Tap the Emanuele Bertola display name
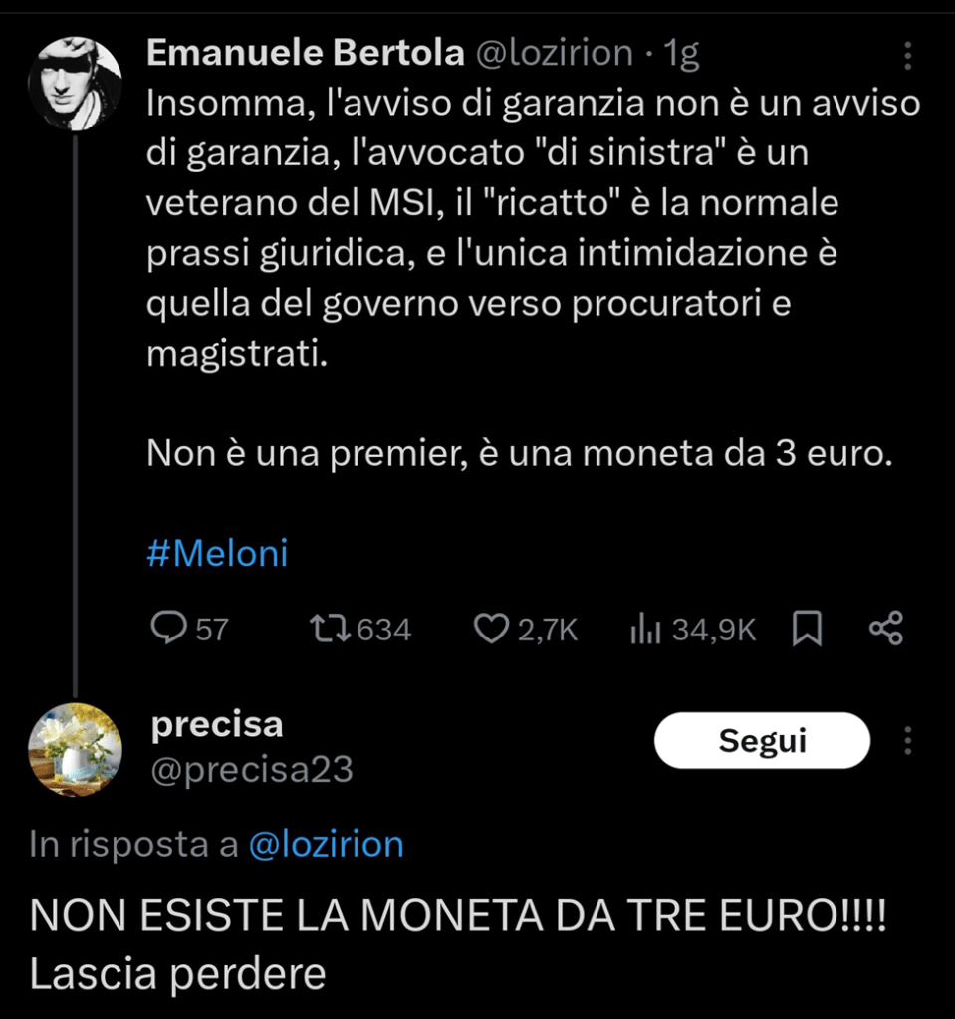 coord(306,53)
